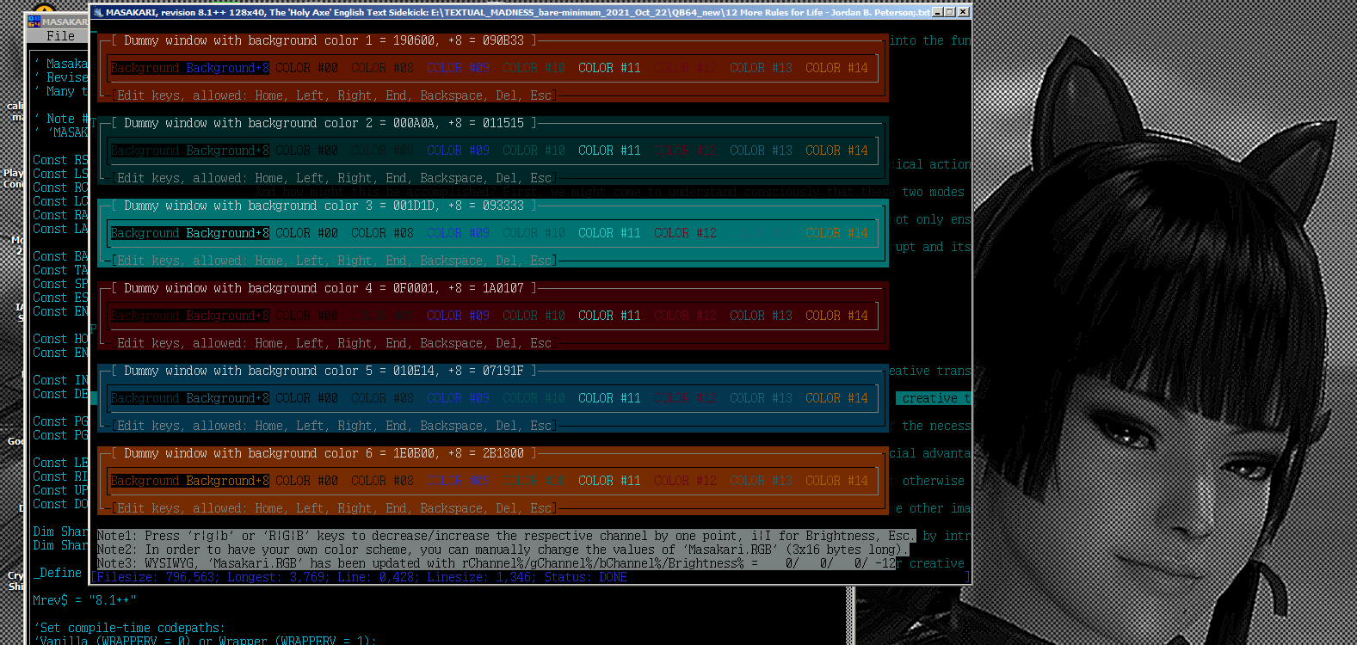Click the Background field in color 5 window
This screenshot has height=645, width=1357.
(x=145, y=398)
